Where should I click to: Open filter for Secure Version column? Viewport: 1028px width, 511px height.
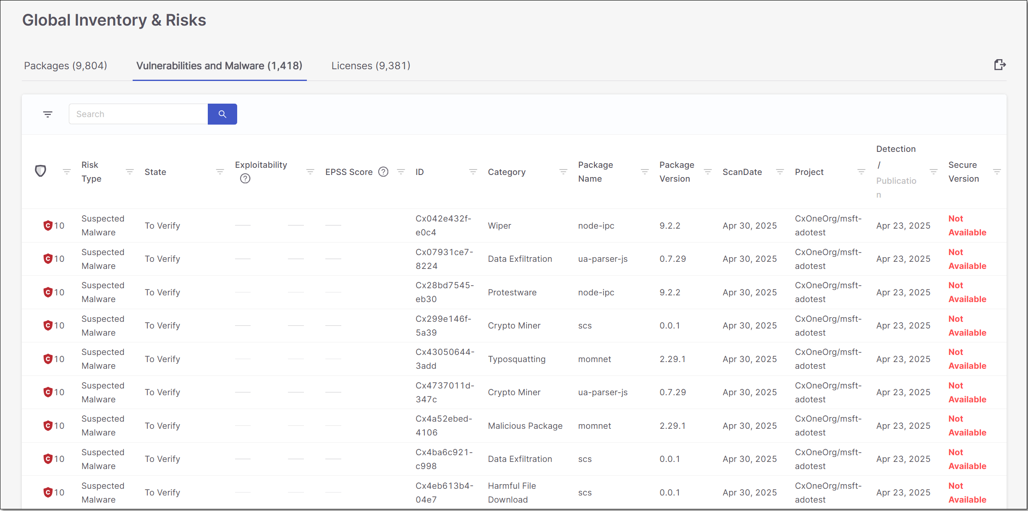click(997, 172)
